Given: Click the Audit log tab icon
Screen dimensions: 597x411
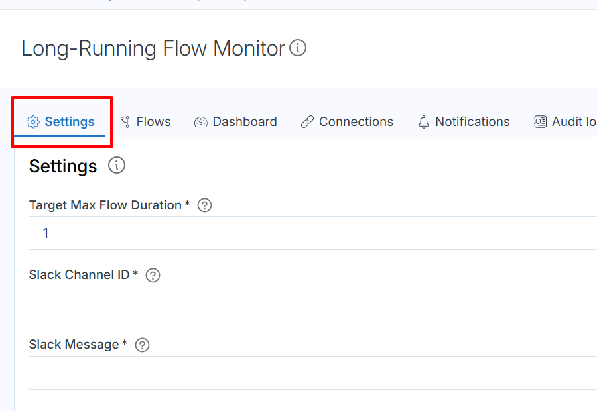Looking at the screenshot, I should [x=541, y=122].
